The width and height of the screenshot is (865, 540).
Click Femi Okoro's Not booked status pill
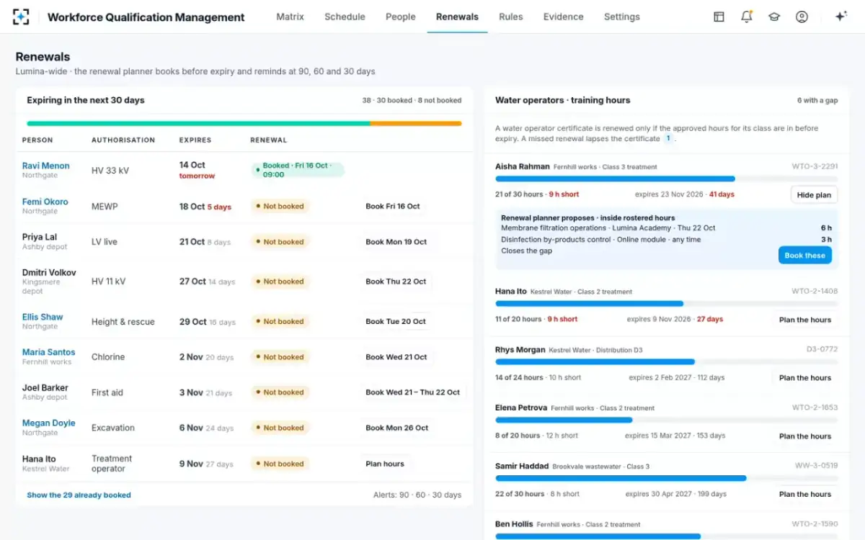tap(280, 206)
